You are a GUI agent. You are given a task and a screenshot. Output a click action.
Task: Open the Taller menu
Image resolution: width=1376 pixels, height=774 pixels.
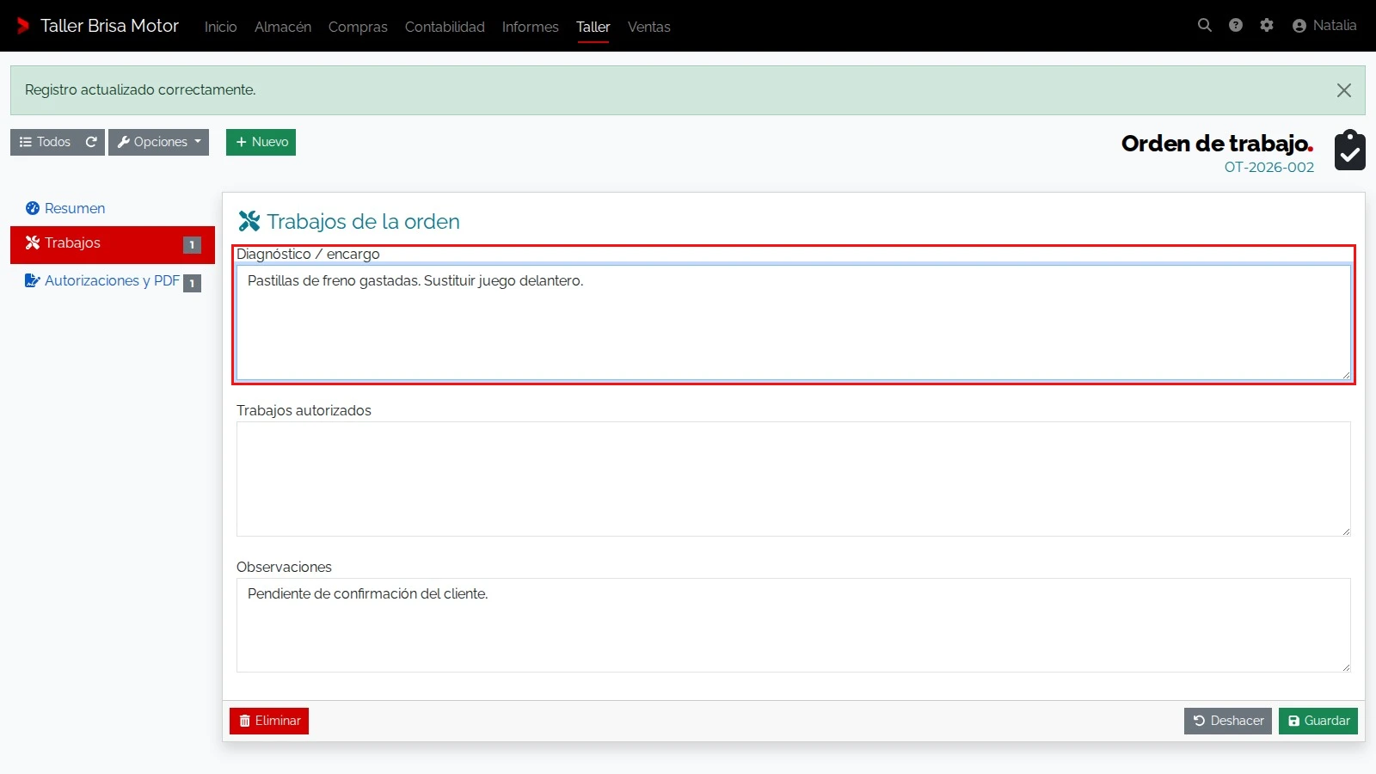pos(593,27)
